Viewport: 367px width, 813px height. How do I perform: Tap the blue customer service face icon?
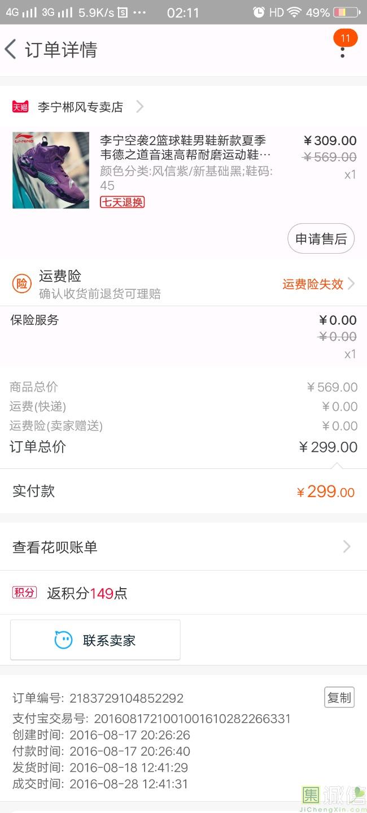tap(63, 640)
